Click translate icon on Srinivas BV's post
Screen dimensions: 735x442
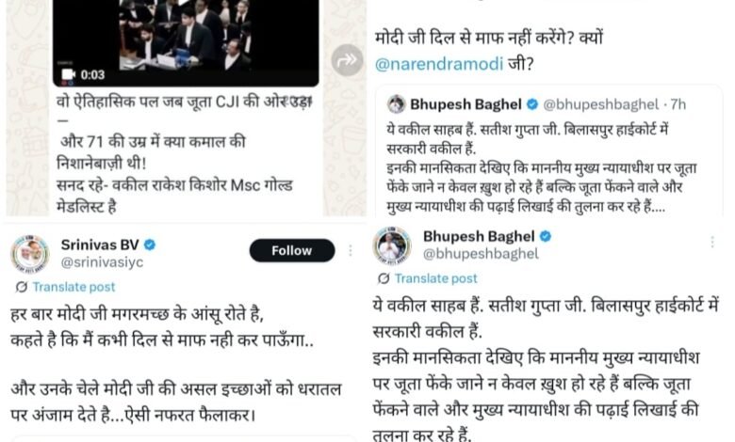click(x=21, y=287)
